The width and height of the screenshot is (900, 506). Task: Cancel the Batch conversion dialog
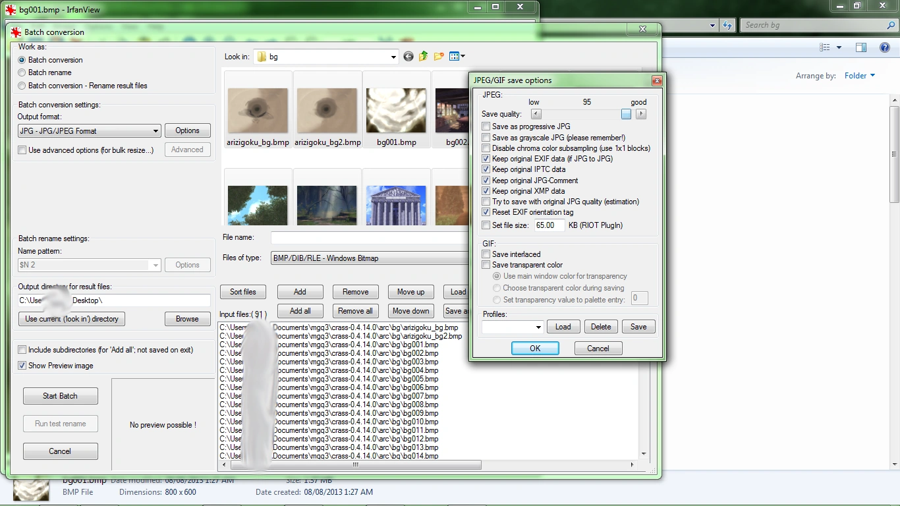[x=60, y=451]
